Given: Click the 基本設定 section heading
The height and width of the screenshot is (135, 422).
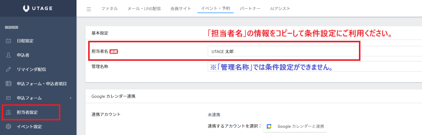Looking at the screenshot, I should (100, 33).
